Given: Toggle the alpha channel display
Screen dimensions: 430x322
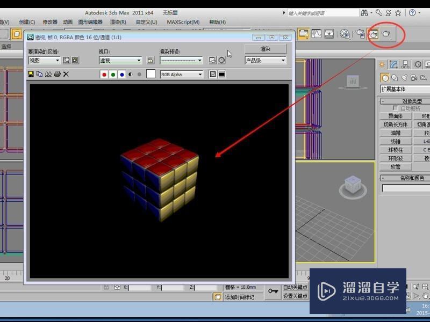Looking at the screenshot, I should (131, 75).
